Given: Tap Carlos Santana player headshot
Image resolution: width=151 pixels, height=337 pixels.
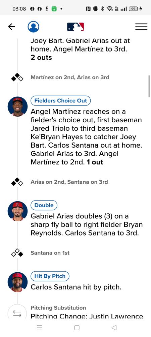Looking at the screenshot, I should tap(17, 282).
